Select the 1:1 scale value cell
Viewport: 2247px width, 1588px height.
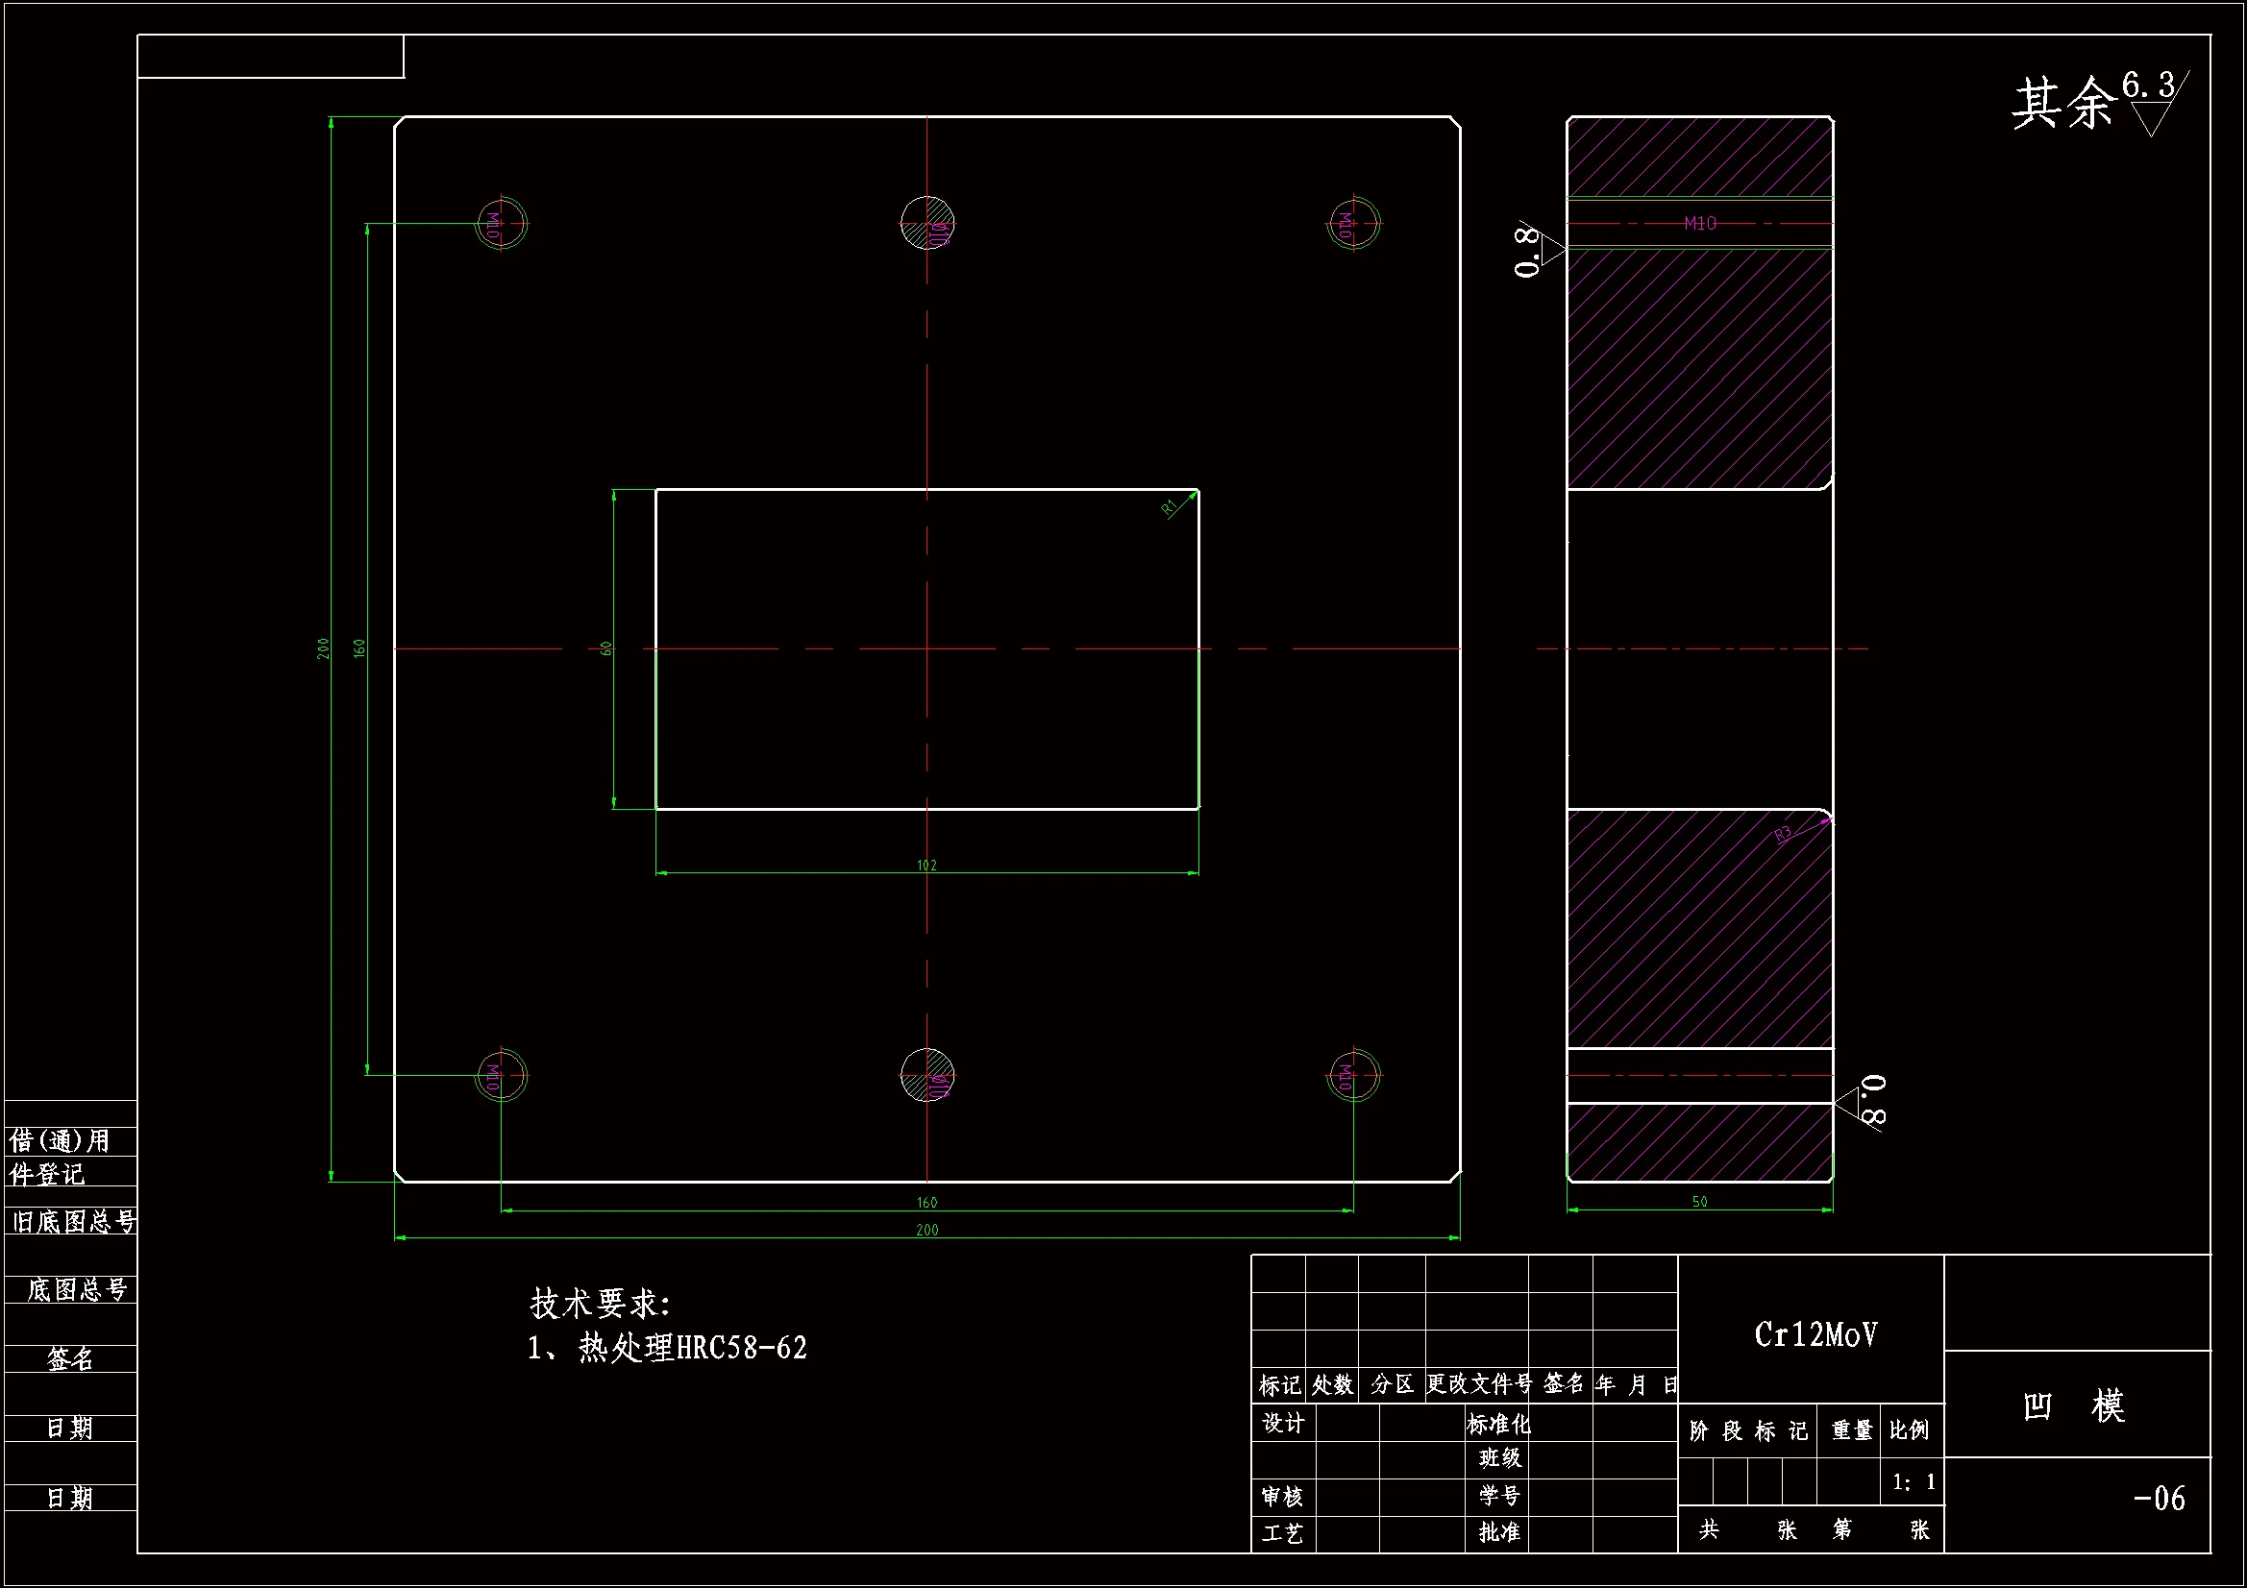tap(1914, 1483)
